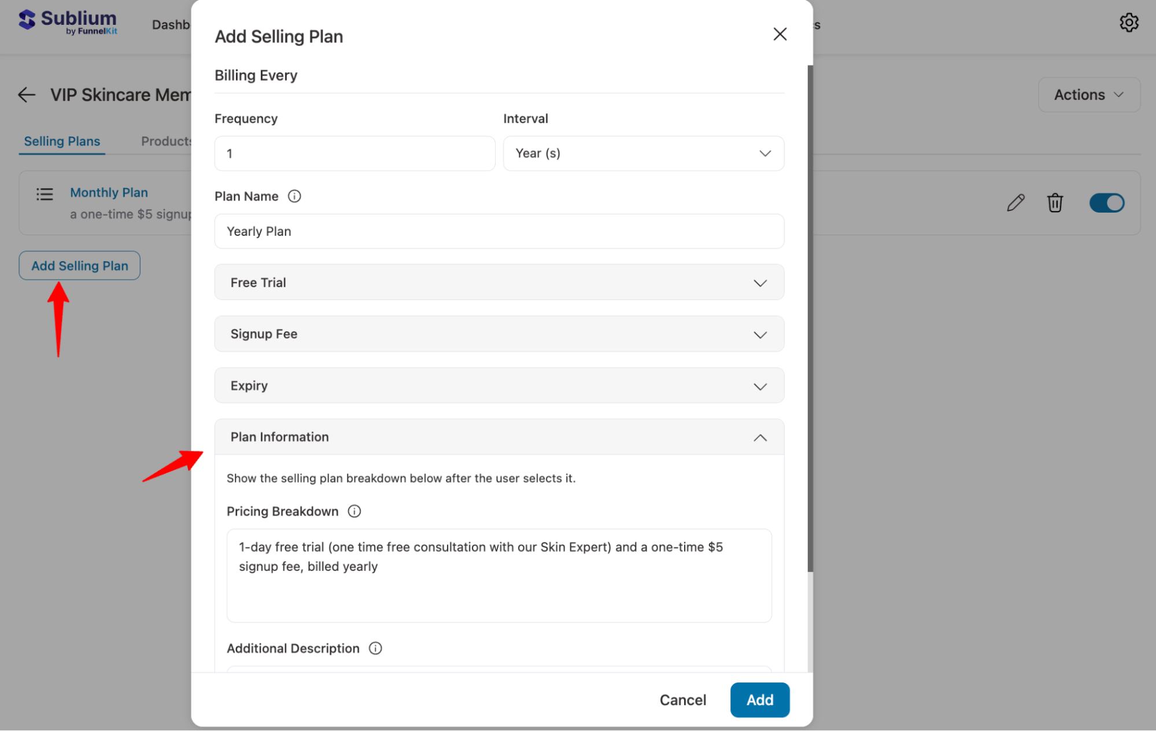
Task: Click the Additional Description info icon
Action: point(375,648)
